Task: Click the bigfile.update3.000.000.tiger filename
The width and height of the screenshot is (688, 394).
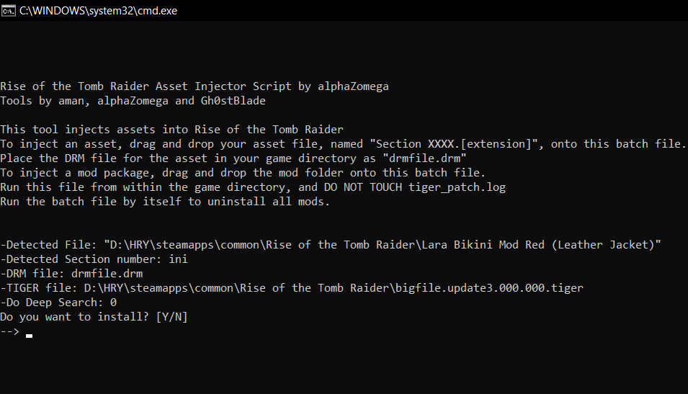Action: (x=489, y=288)
